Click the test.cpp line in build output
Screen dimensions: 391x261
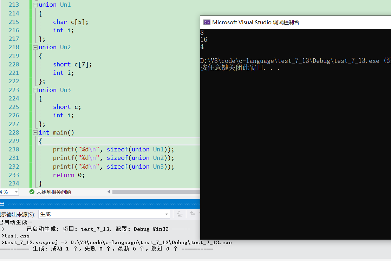coord(15,236)
